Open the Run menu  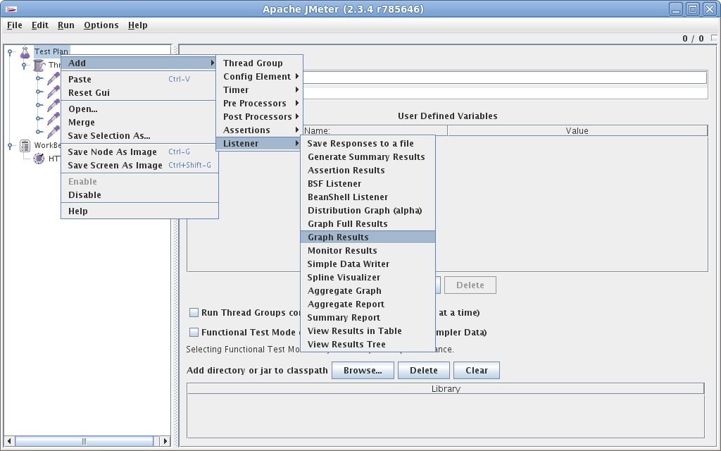[65, 25]
